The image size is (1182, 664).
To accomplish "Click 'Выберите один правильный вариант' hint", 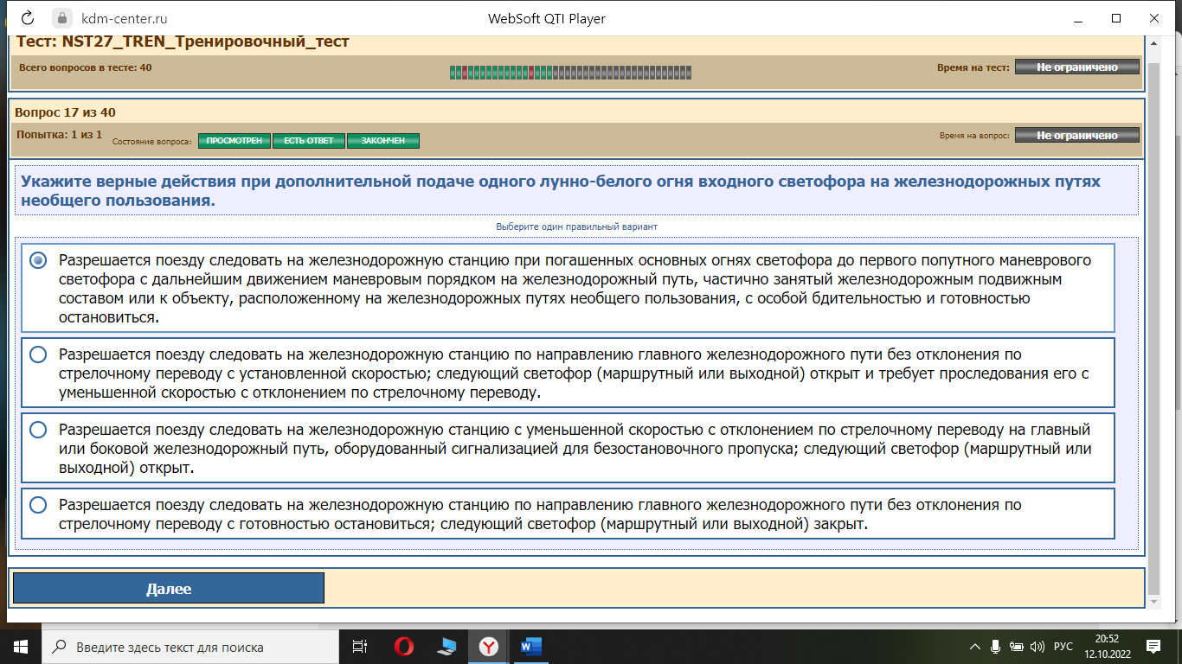I will [576, 227].
